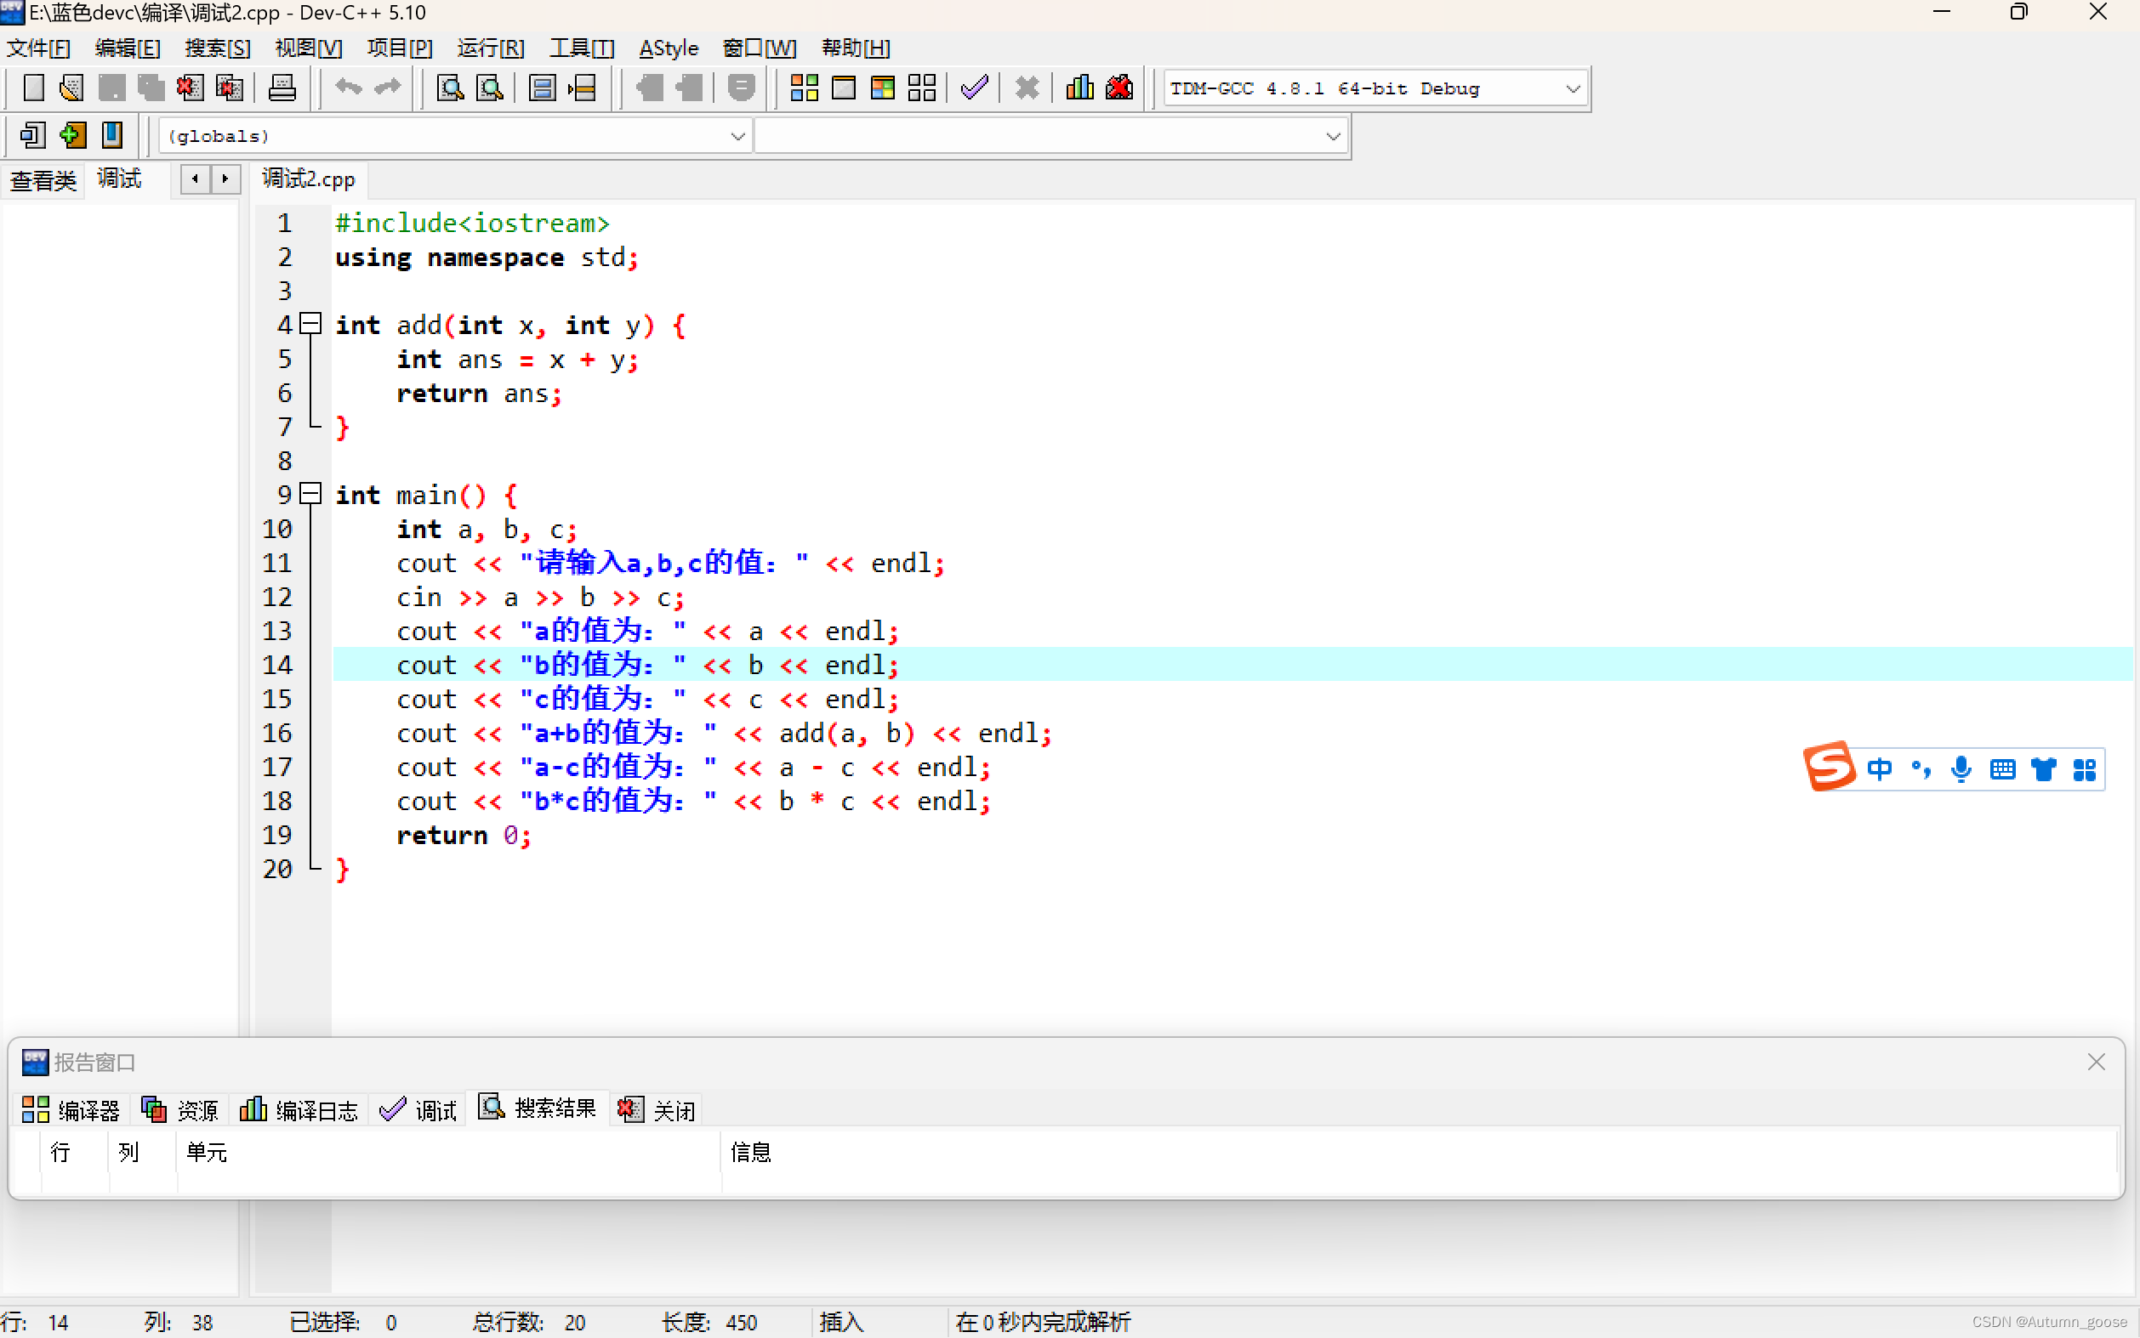Open the profile analysis bar chart icon
Viewport: 2140px width, 1338px height.
point(1079,88)
